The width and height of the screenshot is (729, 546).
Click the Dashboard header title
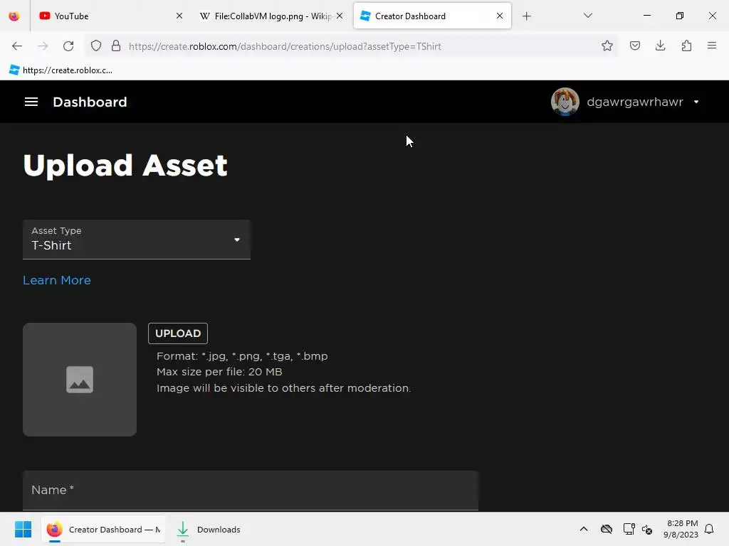pyautogui.click(x=90, y=102)
